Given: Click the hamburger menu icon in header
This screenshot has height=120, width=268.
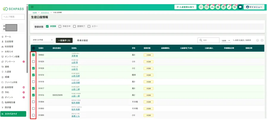Looking at the screenshot, I should (x=32, y=7).
